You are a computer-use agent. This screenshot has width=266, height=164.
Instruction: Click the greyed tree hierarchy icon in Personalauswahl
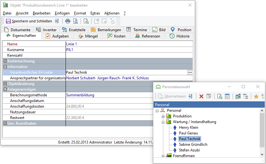tap(246, 96)
